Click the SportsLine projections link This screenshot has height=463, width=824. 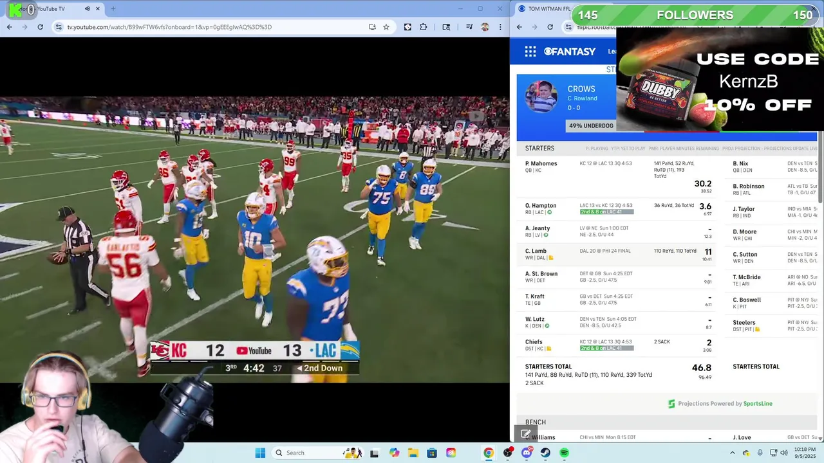[x=758, y=404]
